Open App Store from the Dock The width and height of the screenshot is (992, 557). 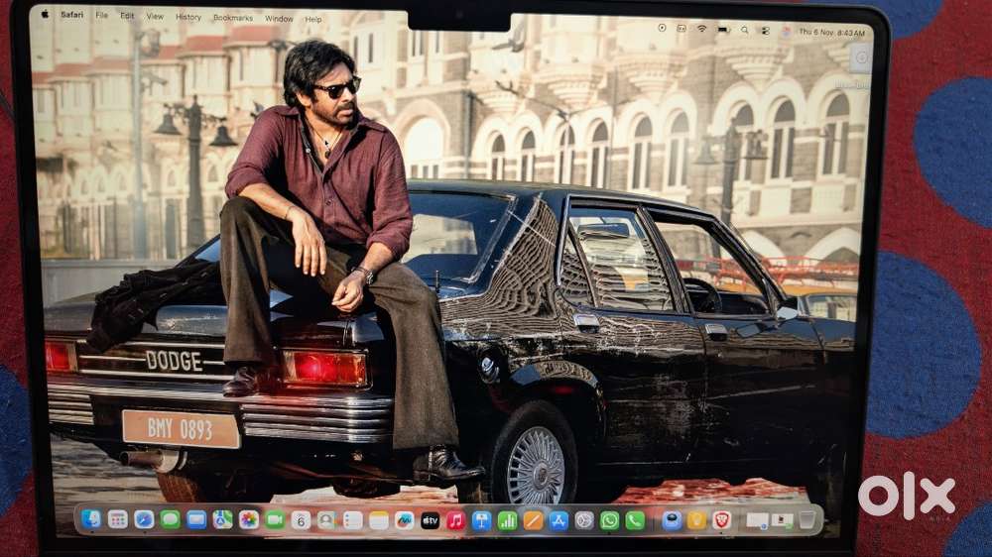click(x=558, y=520)
